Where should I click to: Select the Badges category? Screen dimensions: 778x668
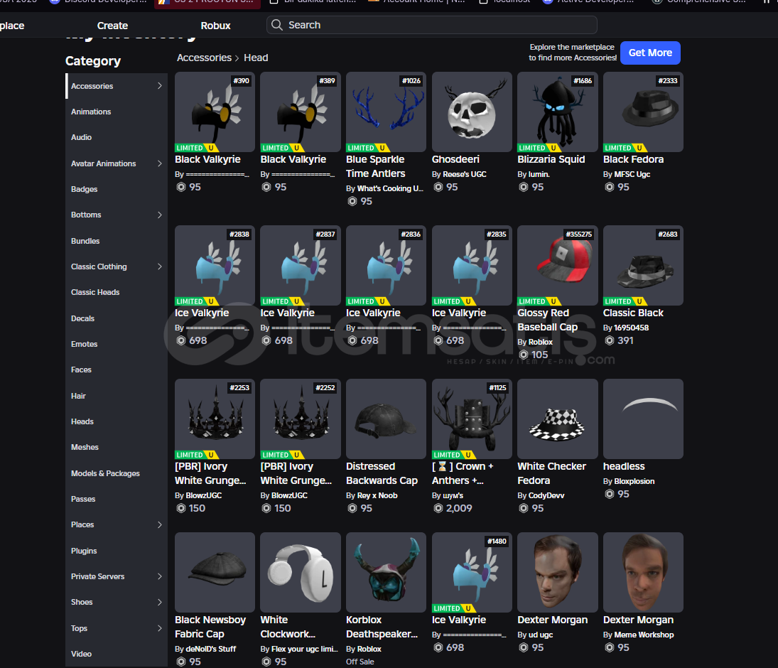pos(116,189)
